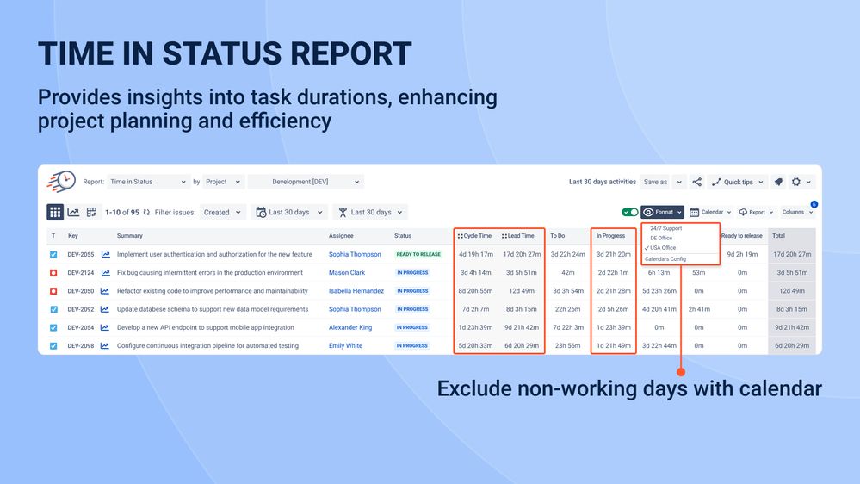The image size is (860, 484).
Task: Click the blue Columns count badge
Action: click(814, 204)
